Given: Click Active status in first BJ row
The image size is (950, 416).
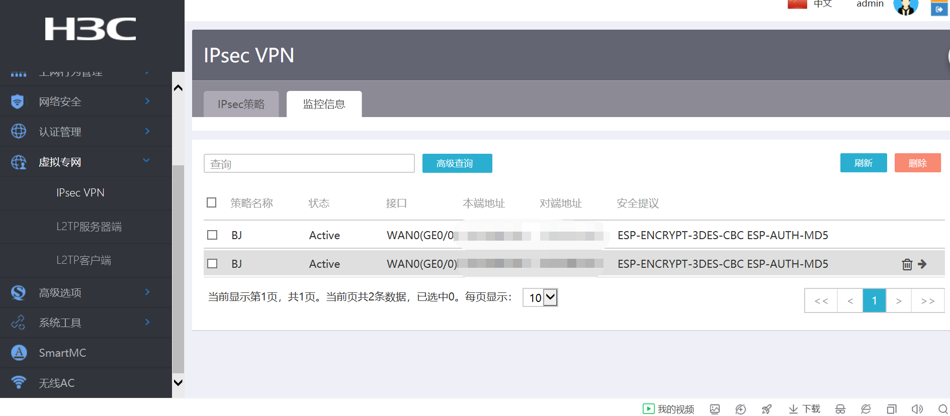Looking at the screenshot, I should 324,235.
